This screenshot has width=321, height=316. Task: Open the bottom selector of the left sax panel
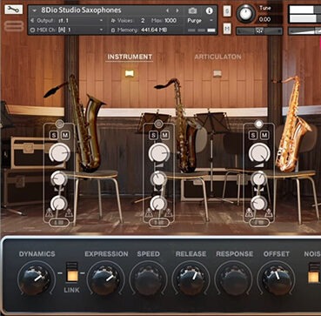(x=59, y=223)
